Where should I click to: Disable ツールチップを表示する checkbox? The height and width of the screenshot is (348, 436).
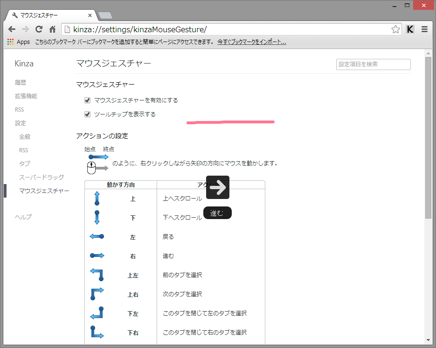coord(87,114)
